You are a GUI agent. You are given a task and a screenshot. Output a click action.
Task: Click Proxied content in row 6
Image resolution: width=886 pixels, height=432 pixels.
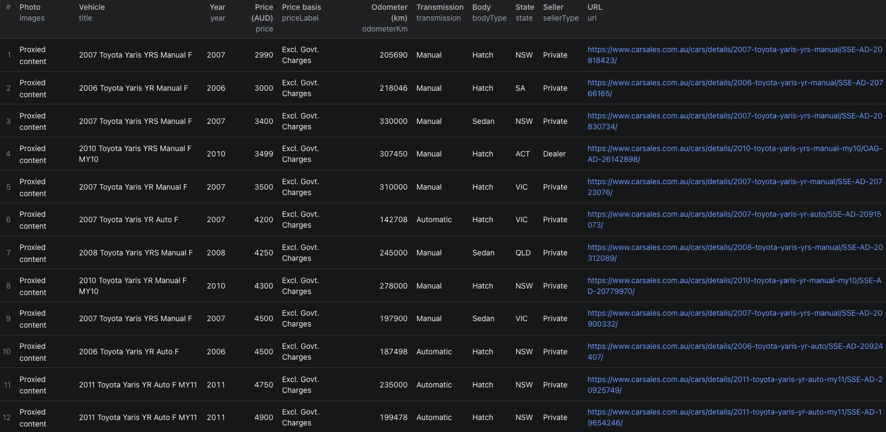pos(33,220)
